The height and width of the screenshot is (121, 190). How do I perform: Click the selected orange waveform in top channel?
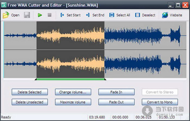(70, 35)
